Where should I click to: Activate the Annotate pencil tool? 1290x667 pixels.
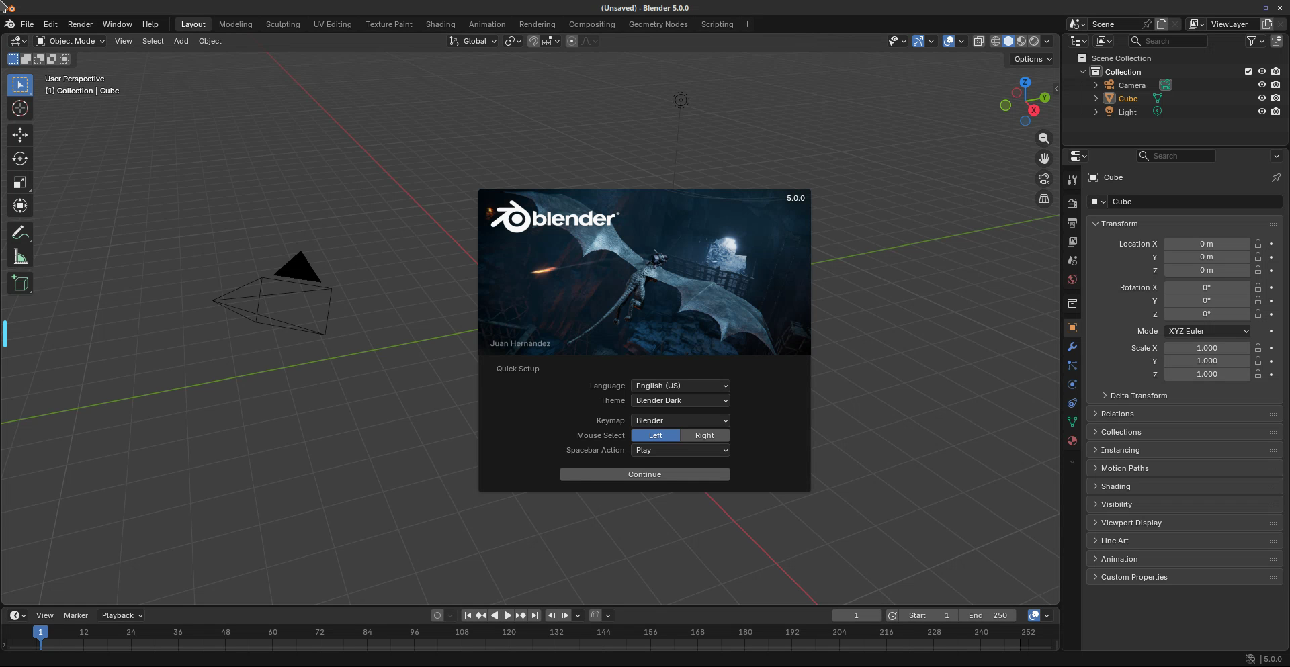coord(20,233)
